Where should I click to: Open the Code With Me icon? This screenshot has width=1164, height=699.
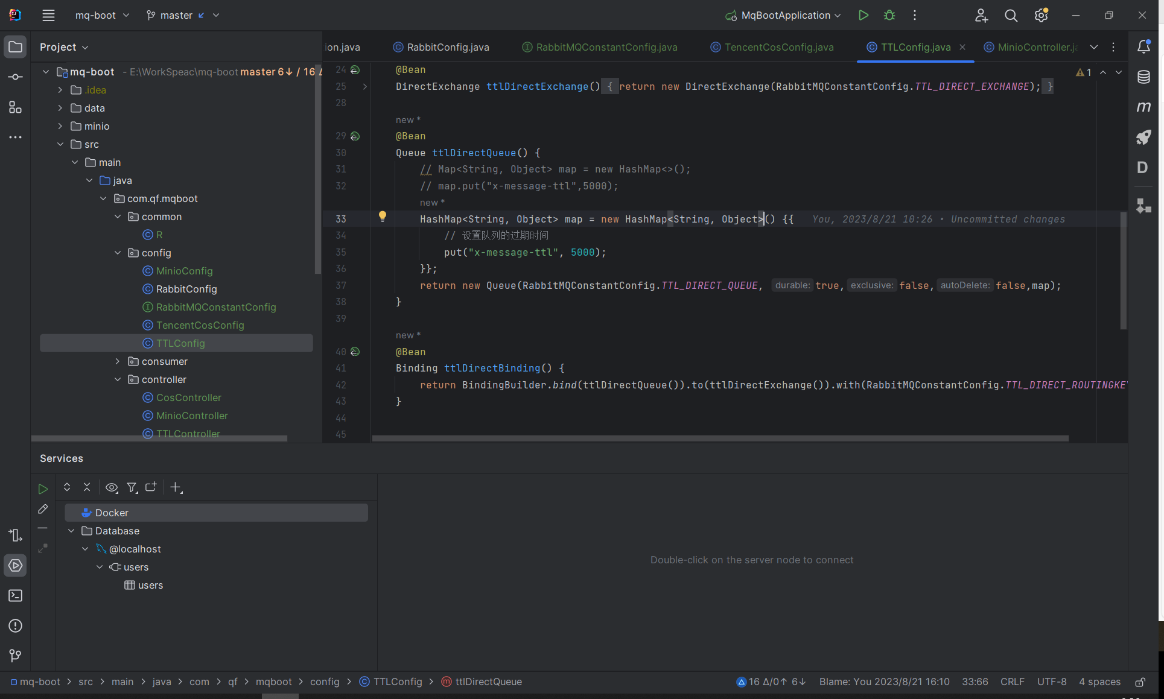[x=981, y=16]
